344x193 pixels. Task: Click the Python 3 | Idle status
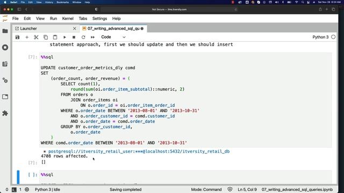(47, 189)
